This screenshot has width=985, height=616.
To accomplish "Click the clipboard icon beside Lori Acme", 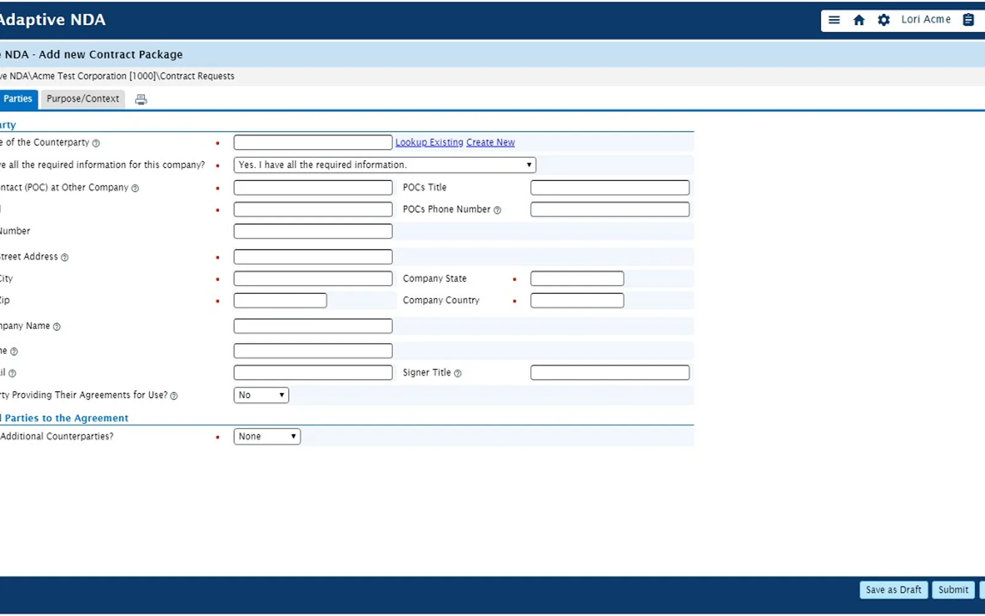I will pos(968,20).
